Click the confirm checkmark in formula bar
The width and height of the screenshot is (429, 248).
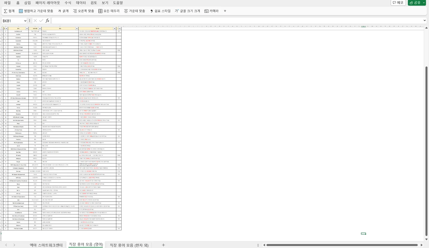[41, 21]
